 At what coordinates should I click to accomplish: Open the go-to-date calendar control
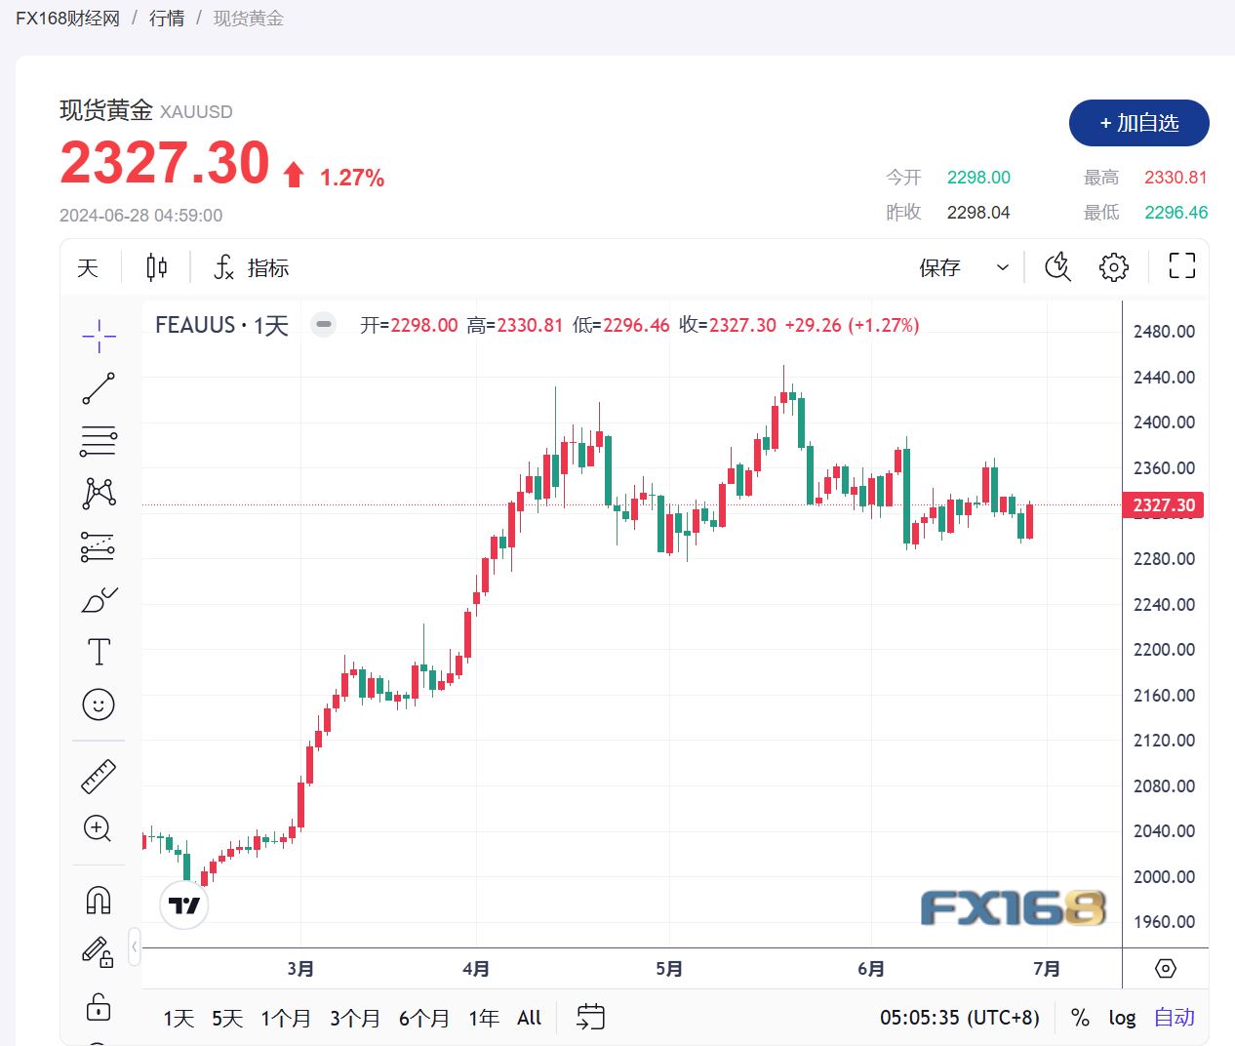click(x=590, y=1017)
